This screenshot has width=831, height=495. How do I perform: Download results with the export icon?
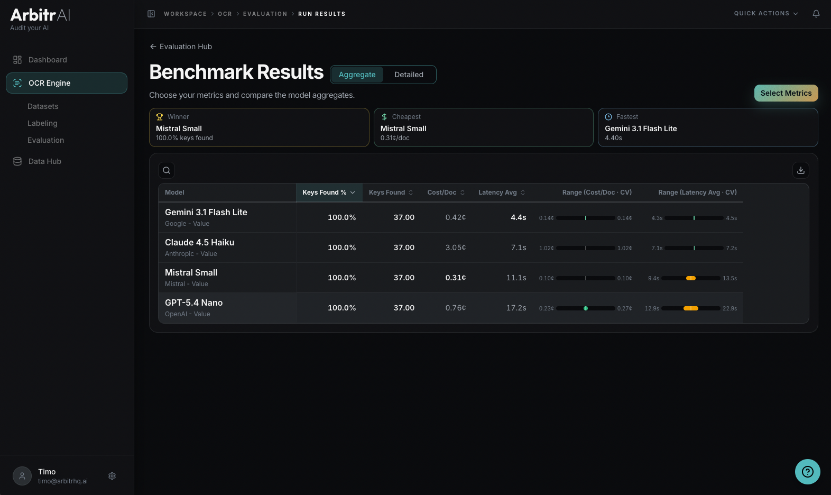tap(800, 170)
